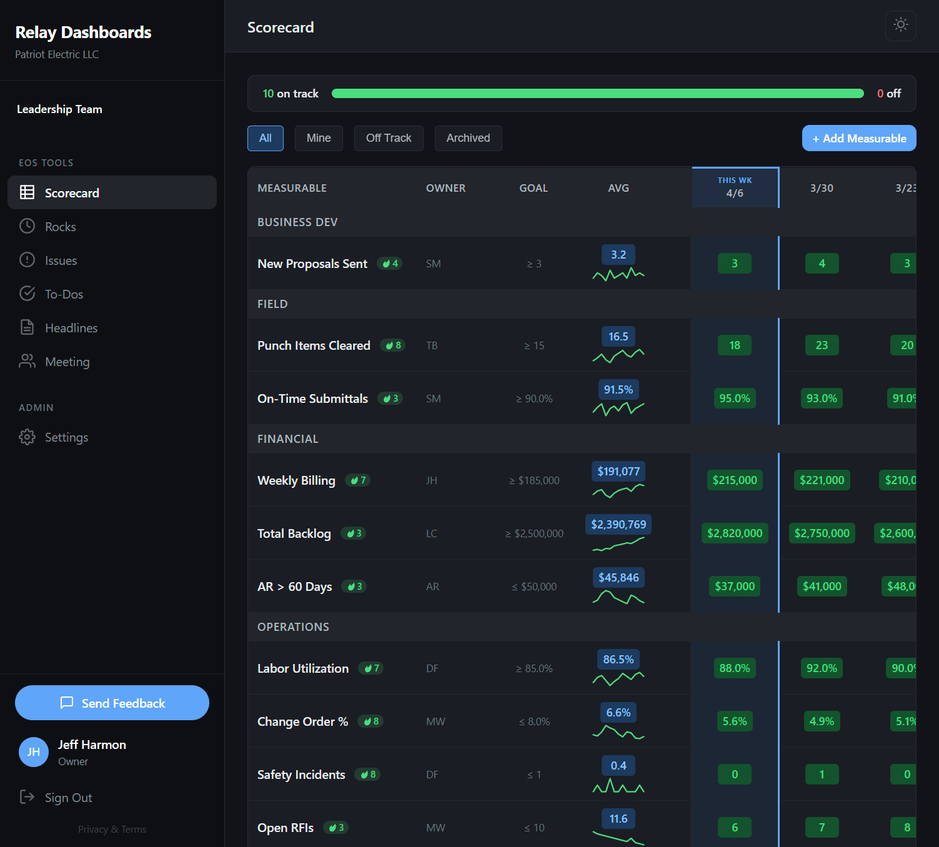Click the Meeting people icon
Screen dimensions: 939x847
pos(27,361)
